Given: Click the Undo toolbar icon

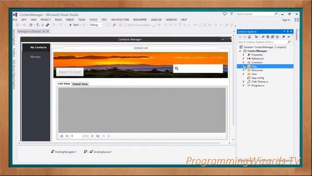Looking at the screenshot, I should coord(54,25).
